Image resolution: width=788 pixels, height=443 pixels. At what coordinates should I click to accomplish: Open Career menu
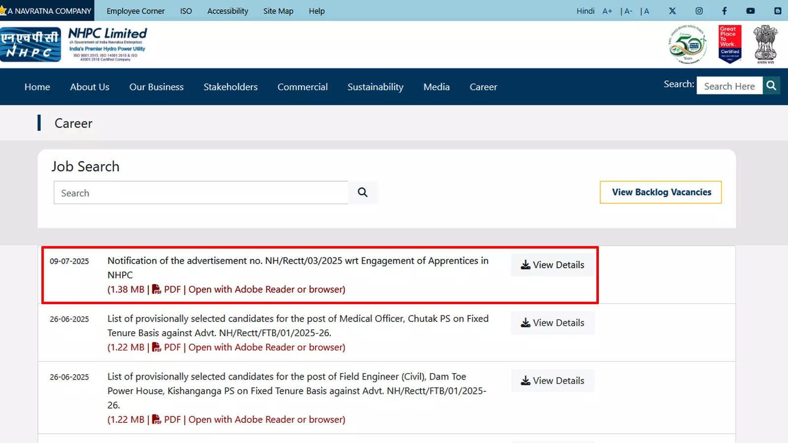coord(483,87)
